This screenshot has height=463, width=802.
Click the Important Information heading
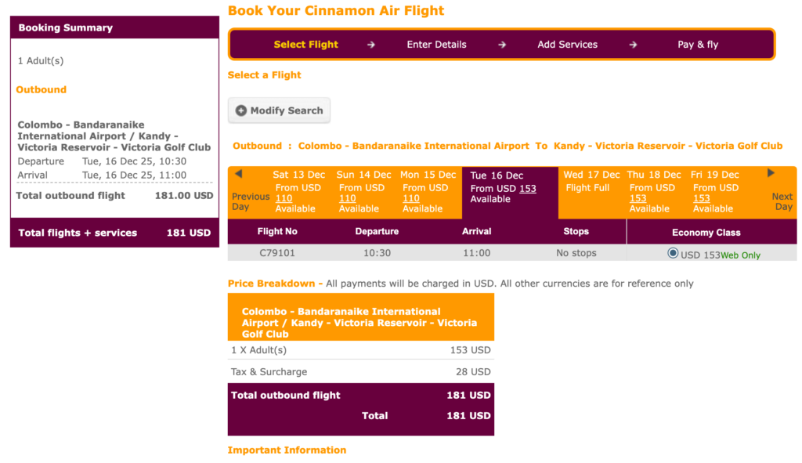[x=287, y=450]
